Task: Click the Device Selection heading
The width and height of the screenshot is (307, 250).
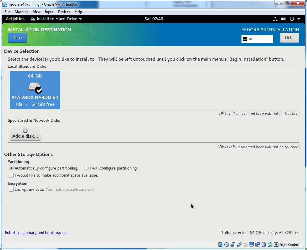Action: pos(22,51)
